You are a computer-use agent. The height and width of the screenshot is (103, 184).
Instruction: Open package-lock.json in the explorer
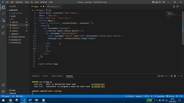(x=18, y=37)
